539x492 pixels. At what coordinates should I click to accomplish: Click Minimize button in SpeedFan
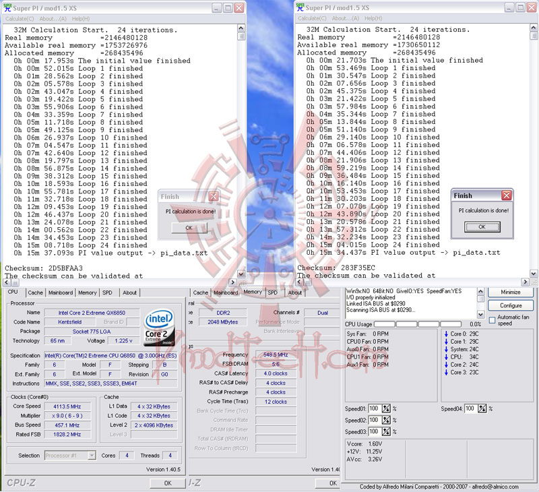point(511,293)
